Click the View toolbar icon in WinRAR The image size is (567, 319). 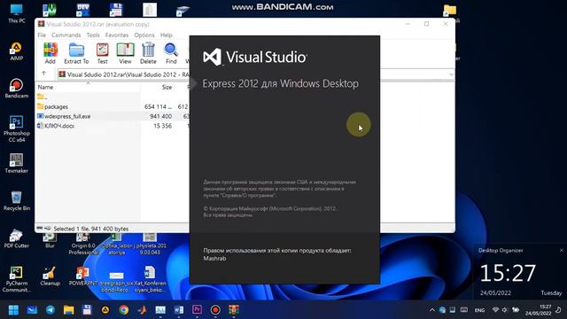pyautogui.click(x=125, y=53)
